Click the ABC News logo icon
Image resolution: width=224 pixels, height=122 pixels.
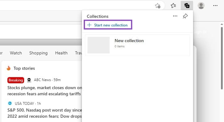tap(29, 80)
